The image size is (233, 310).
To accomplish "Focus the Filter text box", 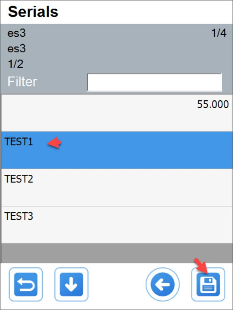I will [154, 82].
